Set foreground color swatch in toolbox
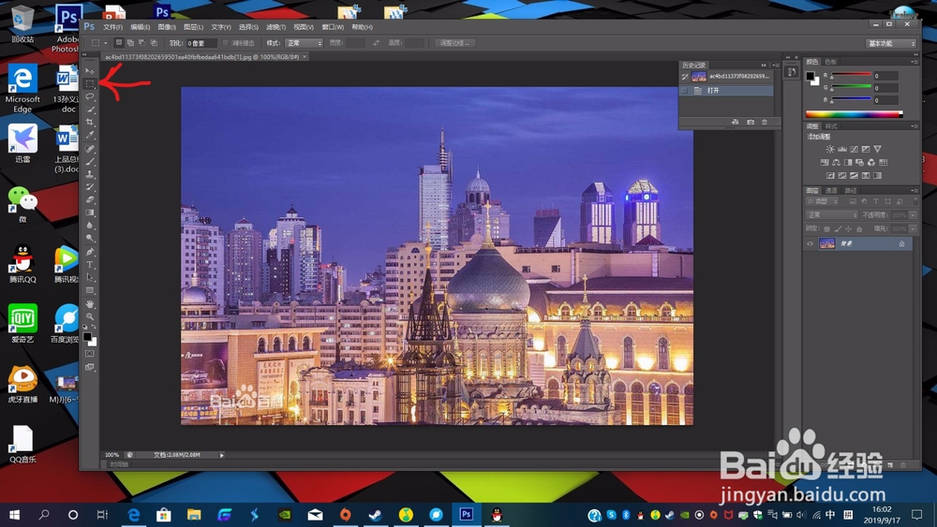This screenshot has height=527, width=937. pyautogui.click(x=87, y=337)
